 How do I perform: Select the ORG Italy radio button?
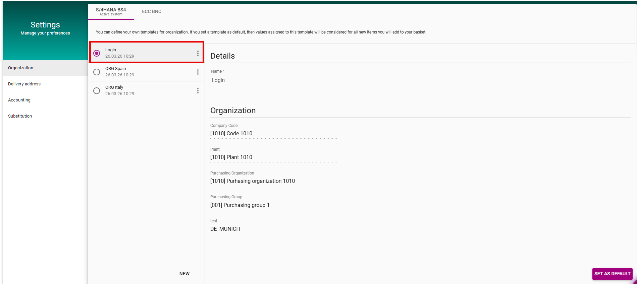[x=97, y=91]
